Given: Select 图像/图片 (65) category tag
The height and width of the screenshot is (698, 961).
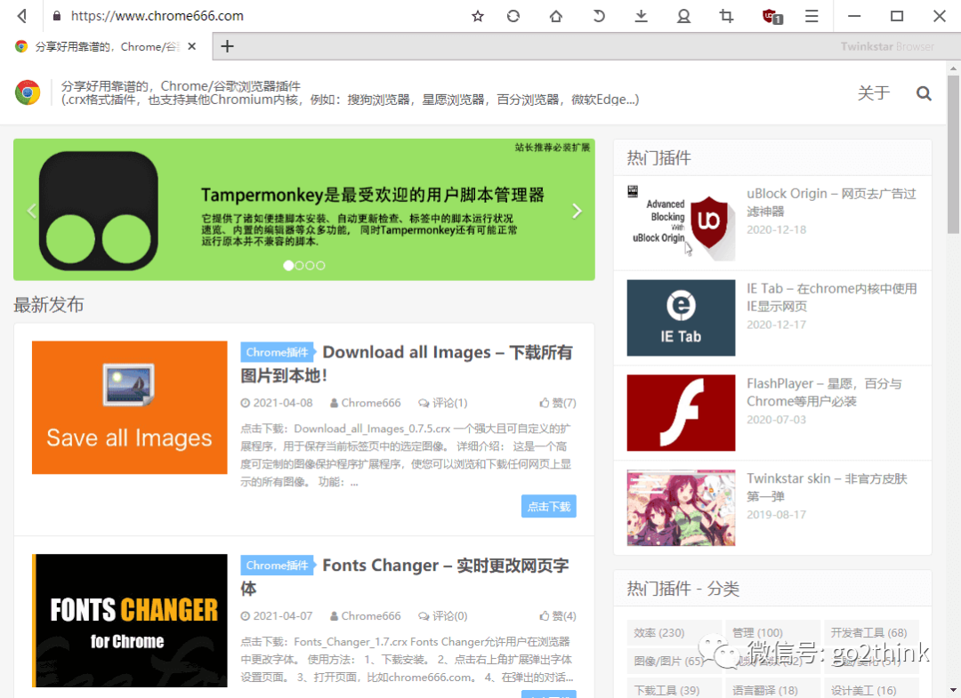Looking at the screenshot, I should 674,662.
